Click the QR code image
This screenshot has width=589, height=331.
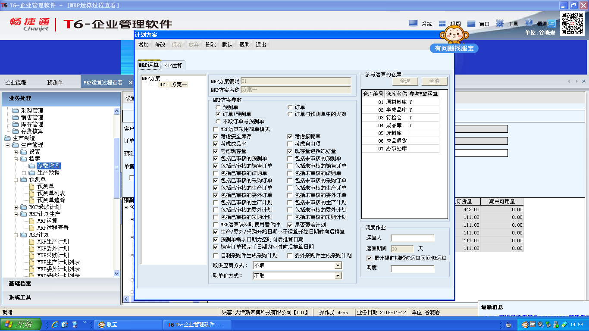[572, 24]
